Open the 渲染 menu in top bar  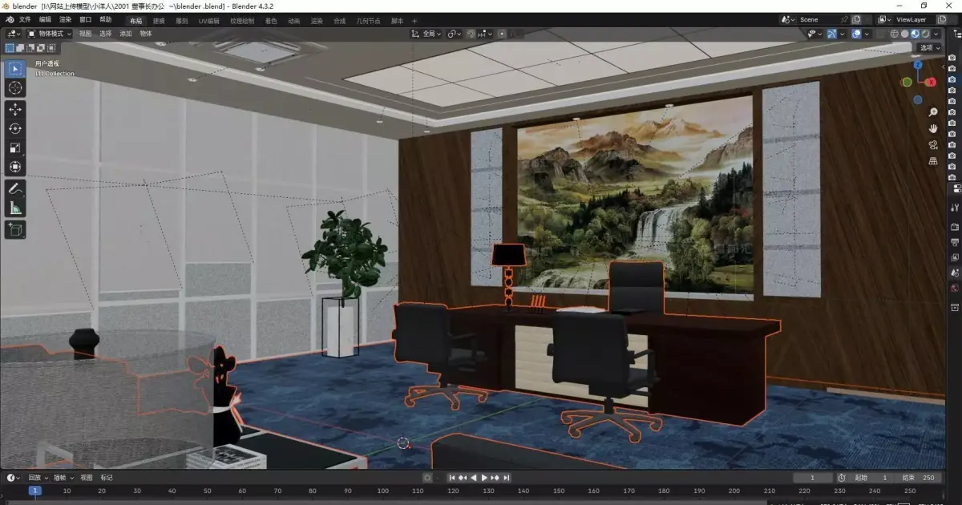point(65,20)
